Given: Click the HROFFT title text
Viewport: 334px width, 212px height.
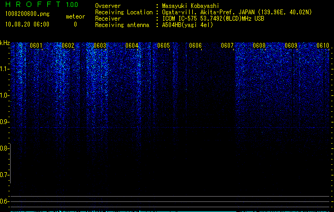Looking at the screenshot, I should tap(33, 4).
